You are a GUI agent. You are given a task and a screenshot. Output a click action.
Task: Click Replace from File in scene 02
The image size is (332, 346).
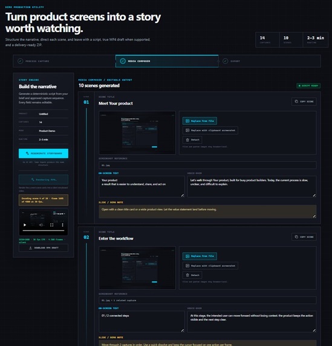(200, 256)
